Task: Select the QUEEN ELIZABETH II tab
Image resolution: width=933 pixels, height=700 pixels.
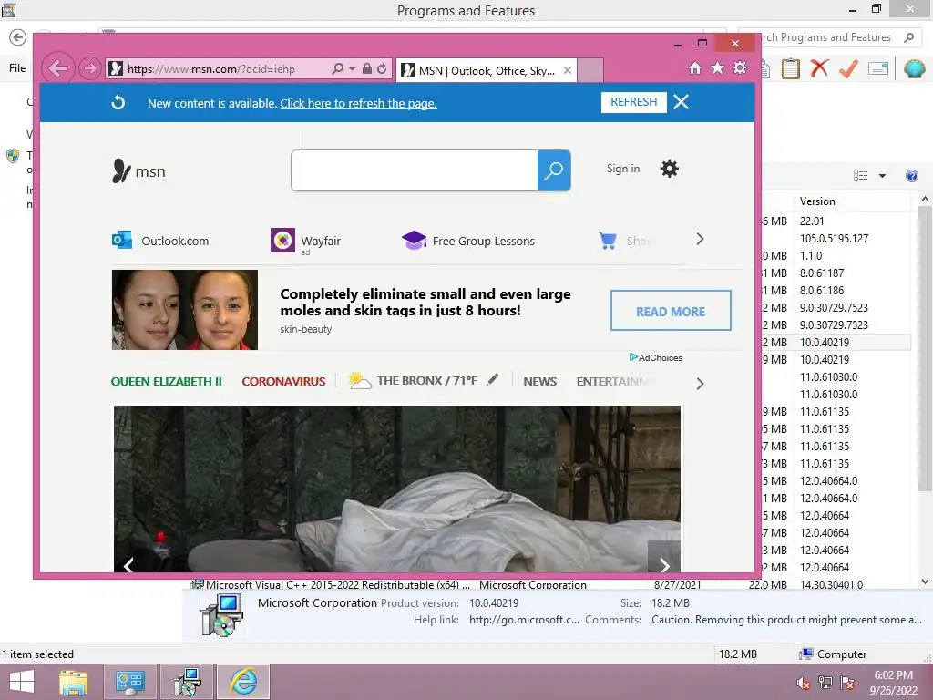Action: [166, 382]
